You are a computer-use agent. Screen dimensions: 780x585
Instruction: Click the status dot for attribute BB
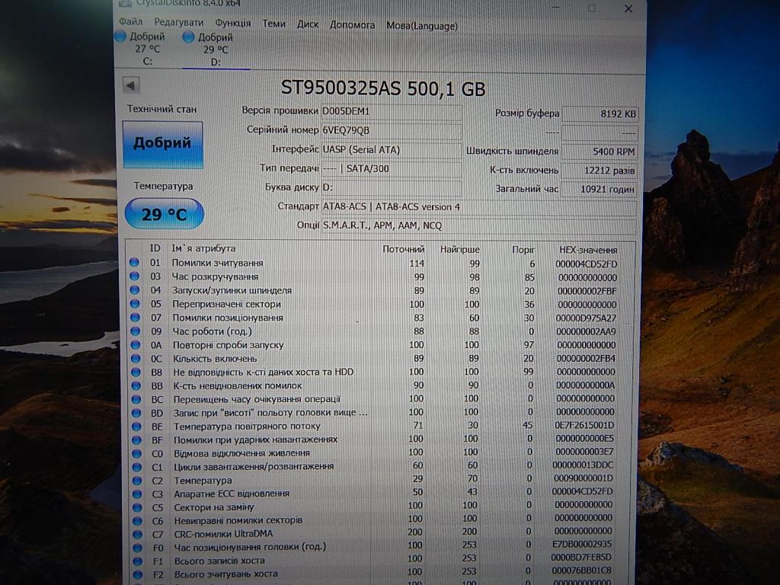click(x=136, y=385)
